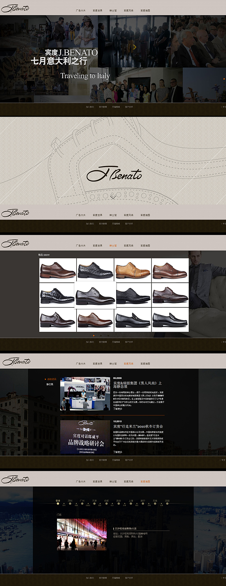Select 活动资讯 in the news sidebar
226x586 pixels.
[x=51, y=379]
